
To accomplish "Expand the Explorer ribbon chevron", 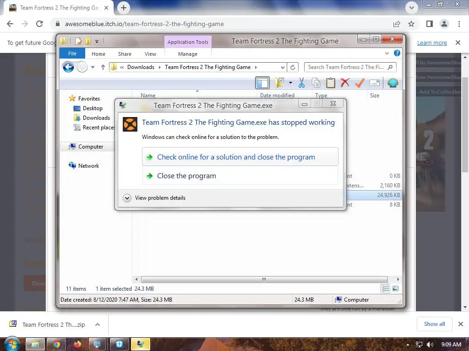I will click(x=387, y=53).
